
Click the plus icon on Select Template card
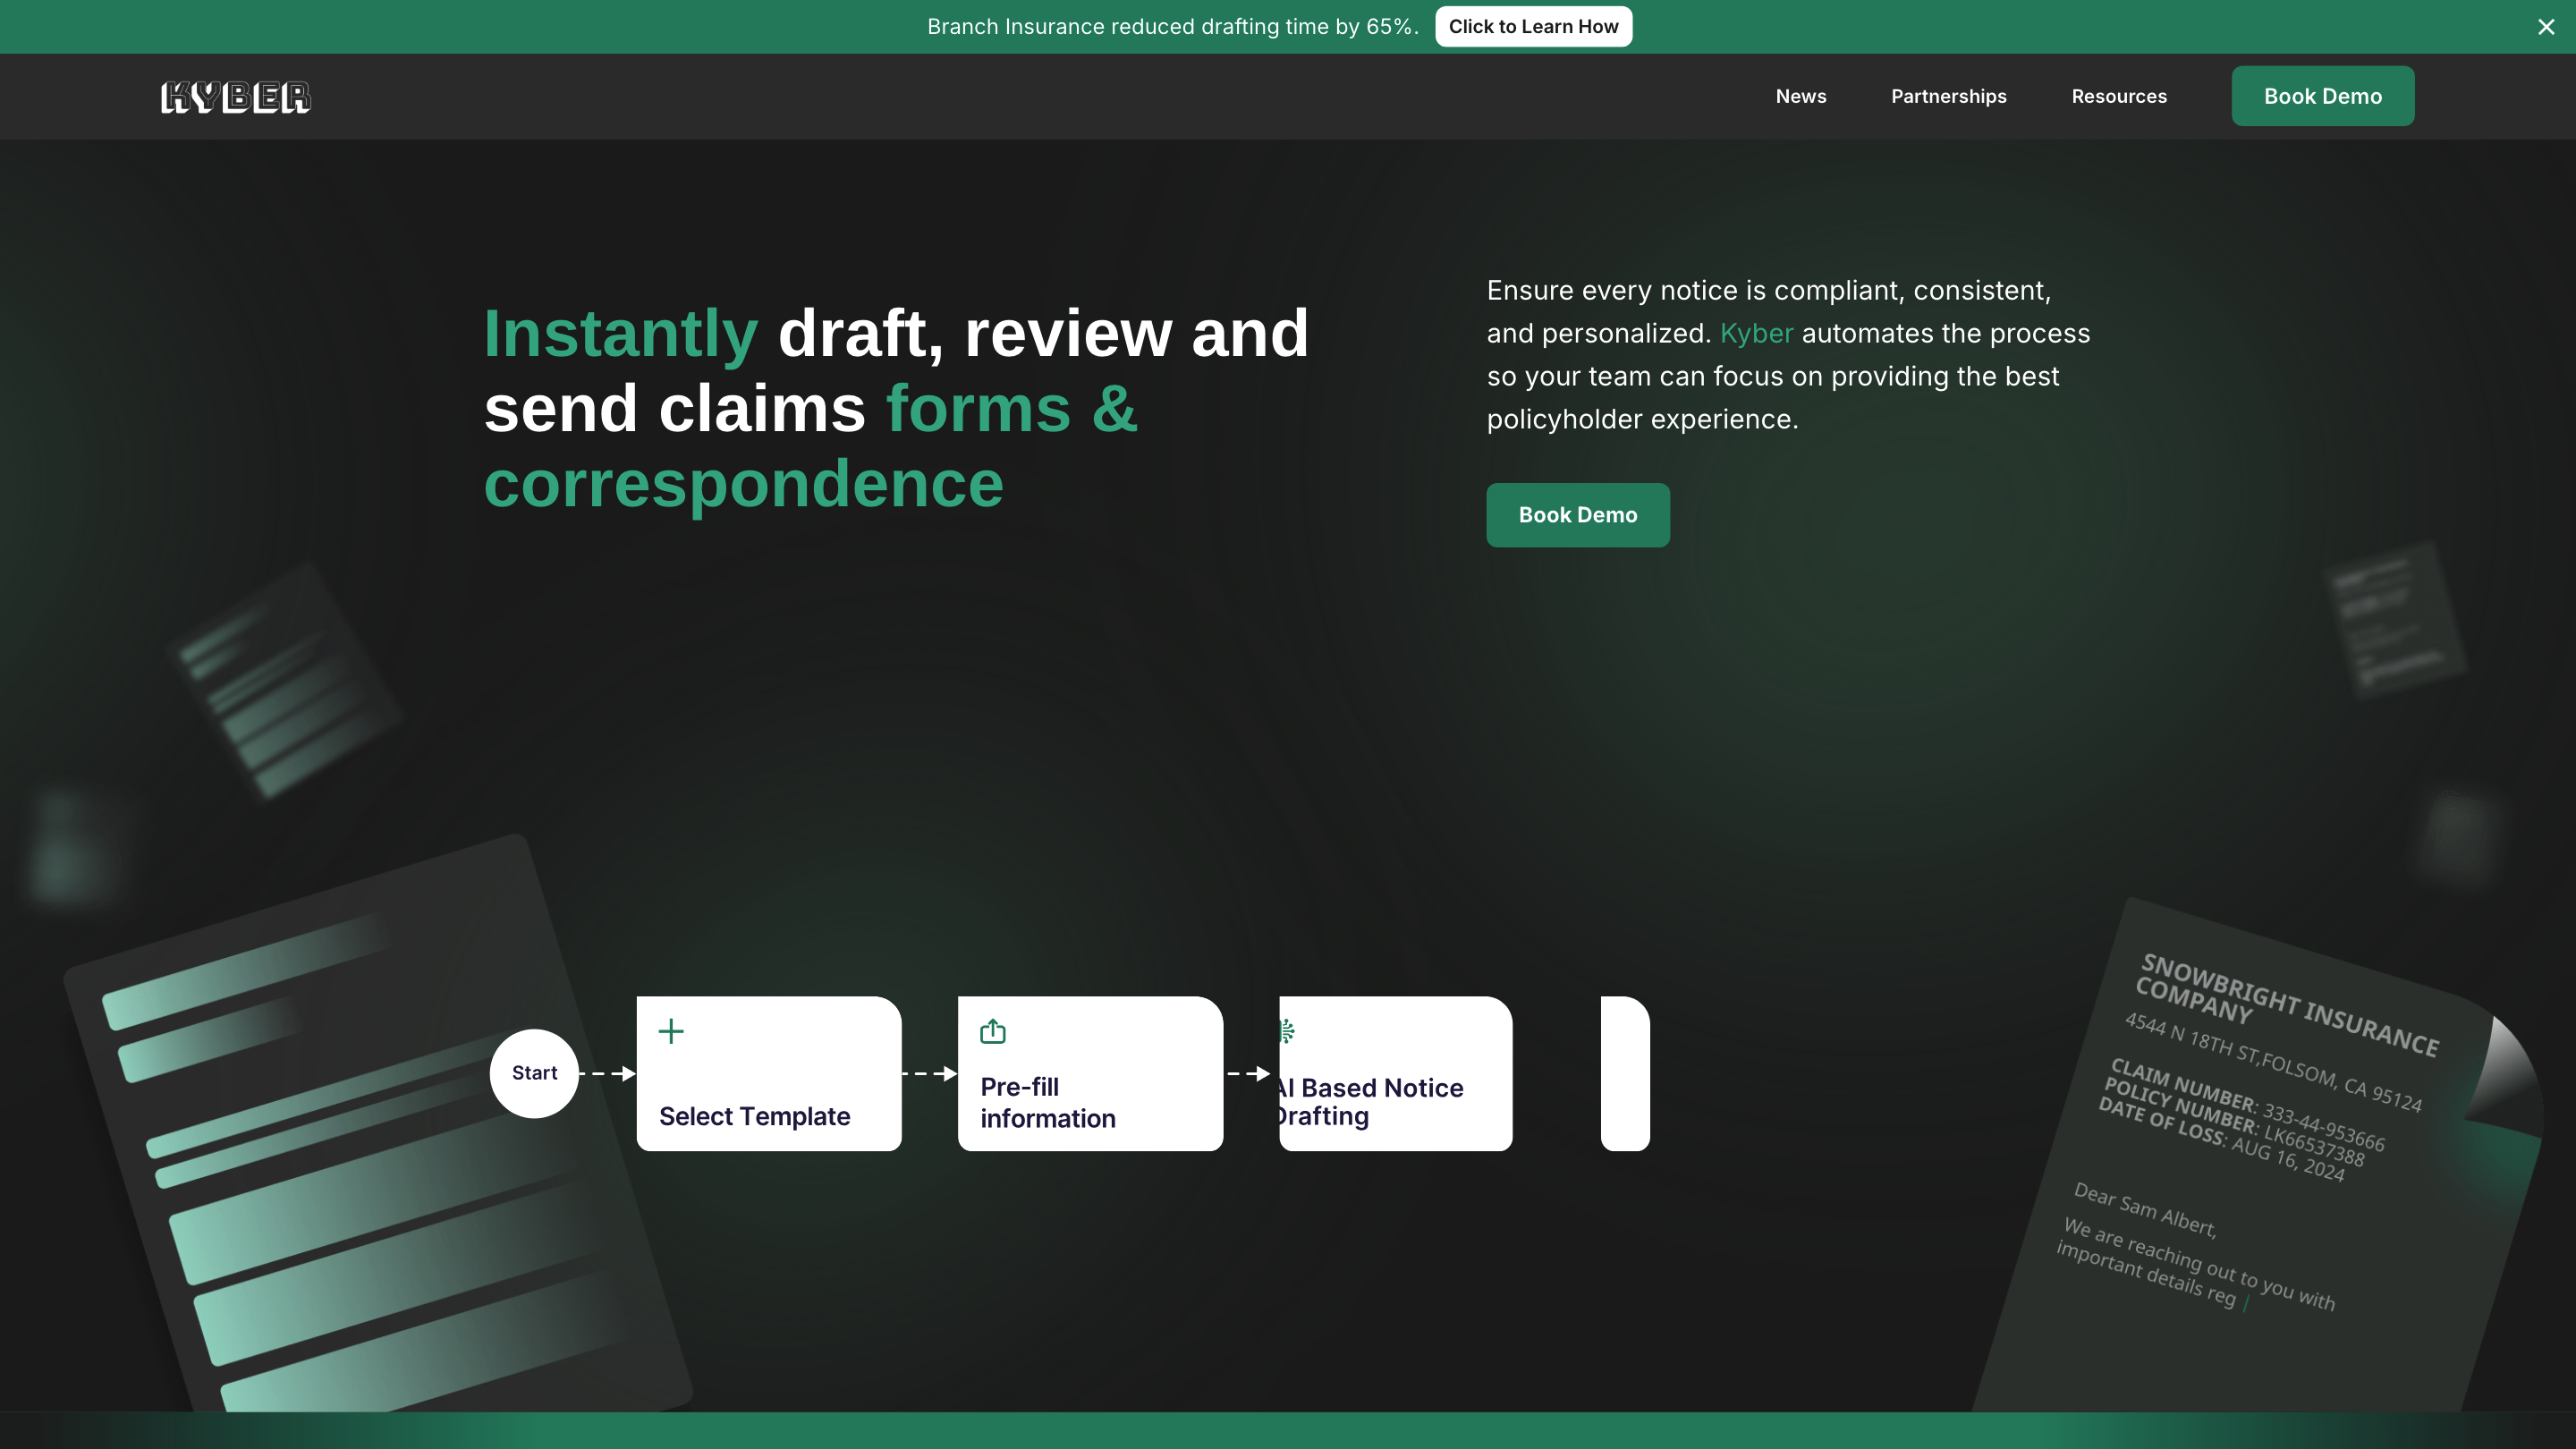pyautogui.click(x=671, y=1031)
